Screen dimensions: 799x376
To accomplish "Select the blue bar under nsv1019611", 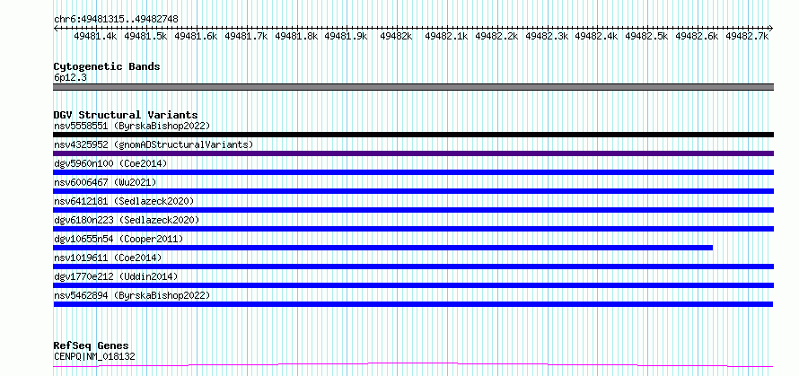I will 414,267.
